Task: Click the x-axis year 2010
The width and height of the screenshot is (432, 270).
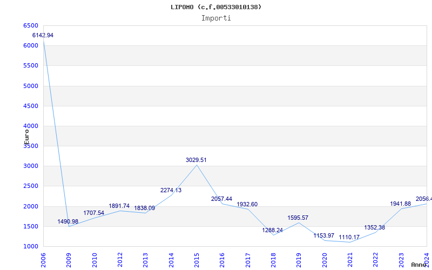Action: click(x=94, y=260)
